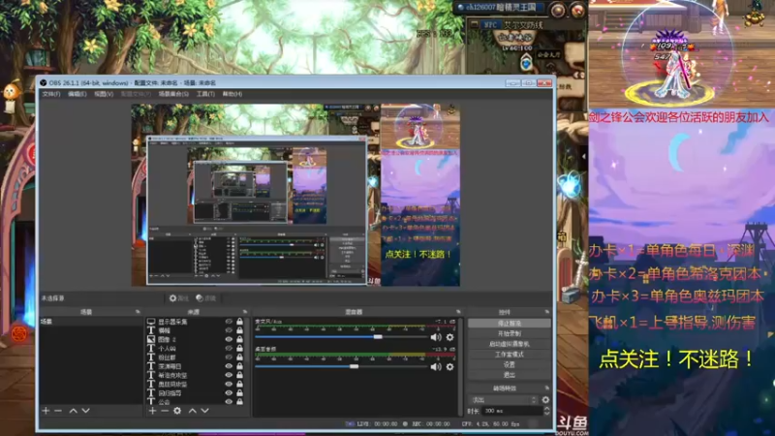Open 桌面音频 audio settings gear
Image resolution: width=775 pixels, height=436 pixels.
pyautogui.click(x=449, y=367)
